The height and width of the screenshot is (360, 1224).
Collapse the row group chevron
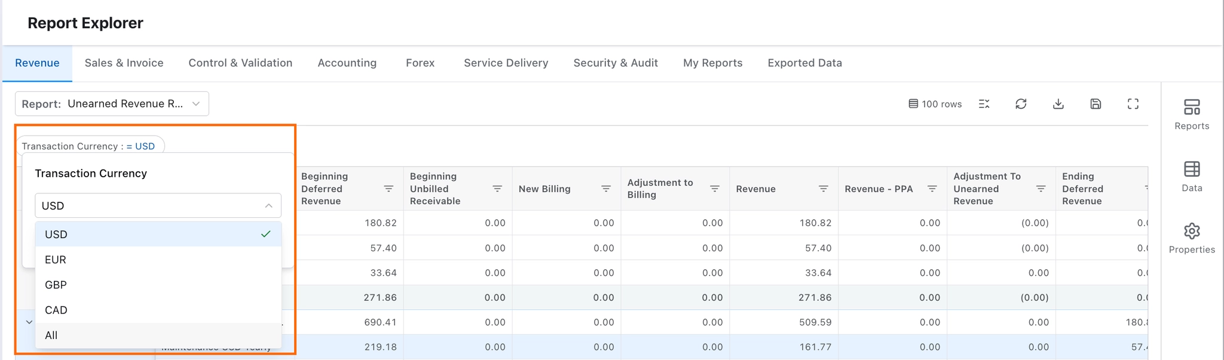coord(29,322)
